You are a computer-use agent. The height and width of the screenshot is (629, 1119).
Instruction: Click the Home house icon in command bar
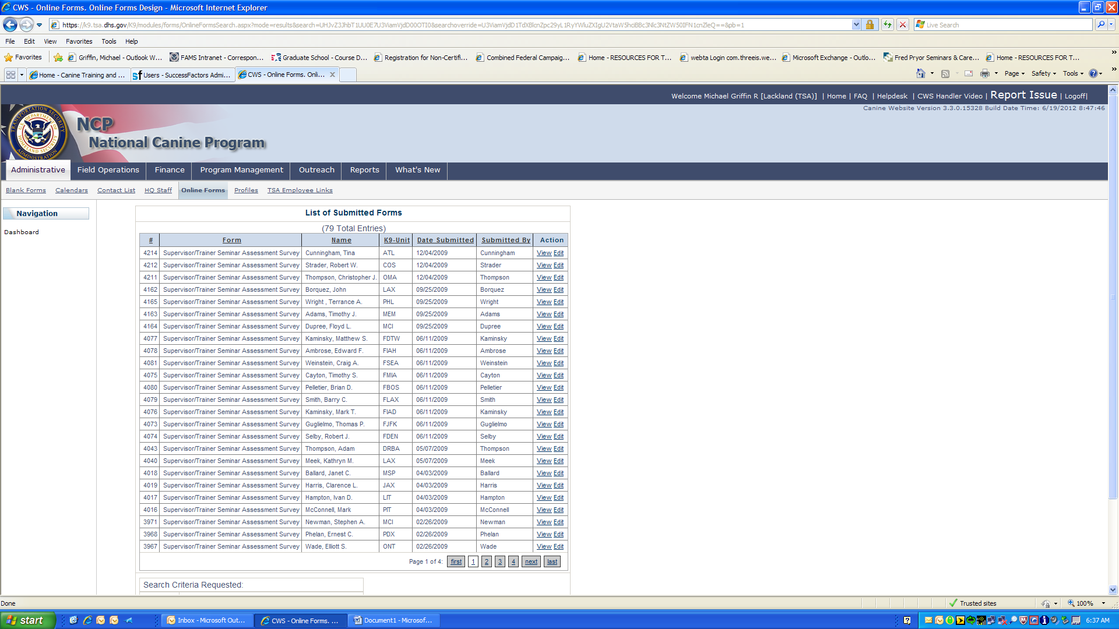(920, 73)
